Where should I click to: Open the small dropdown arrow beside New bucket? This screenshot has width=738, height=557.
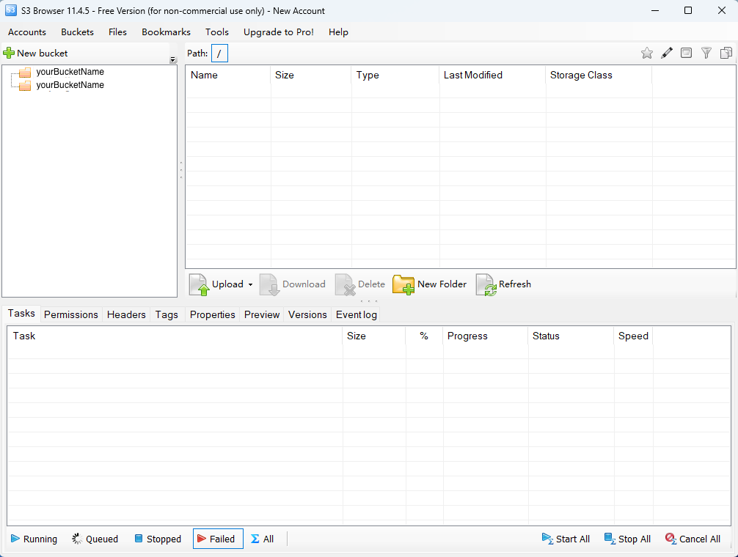click(x=172, y=59)
